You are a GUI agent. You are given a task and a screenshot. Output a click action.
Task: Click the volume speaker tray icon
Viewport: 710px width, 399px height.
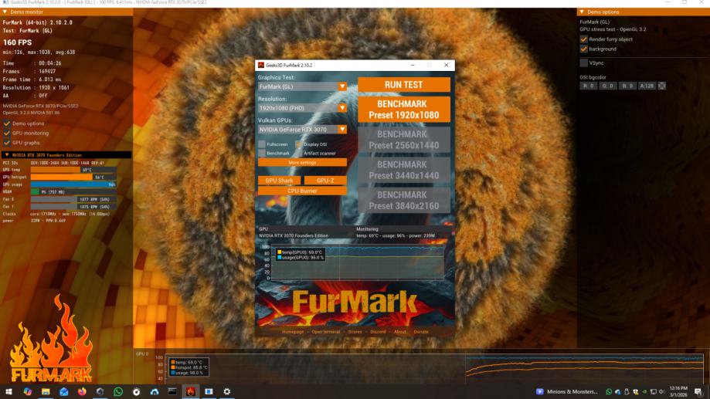click(x=661, y=392)
